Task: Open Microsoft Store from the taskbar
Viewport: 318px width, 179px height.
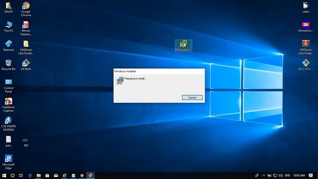Action: click(x=47, y=176)
